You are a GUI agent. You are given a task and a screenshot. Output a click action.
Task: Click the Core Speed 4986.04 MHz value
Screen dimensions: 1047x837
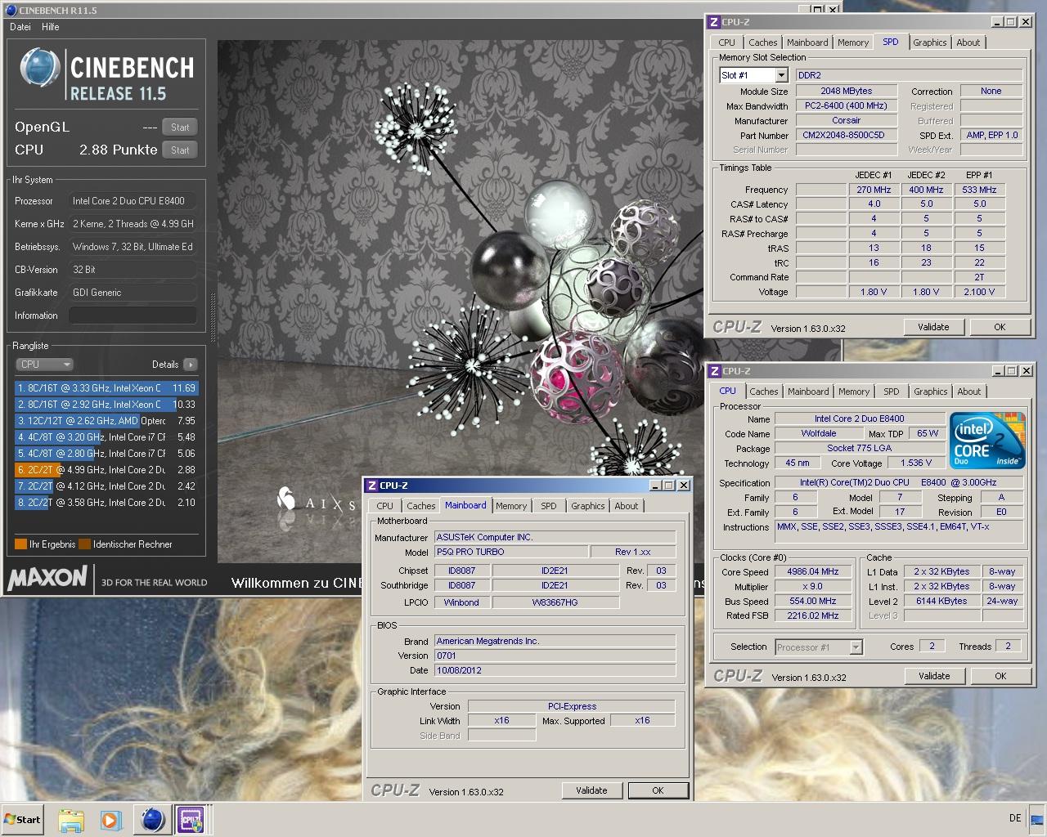(x=813, y=571)
